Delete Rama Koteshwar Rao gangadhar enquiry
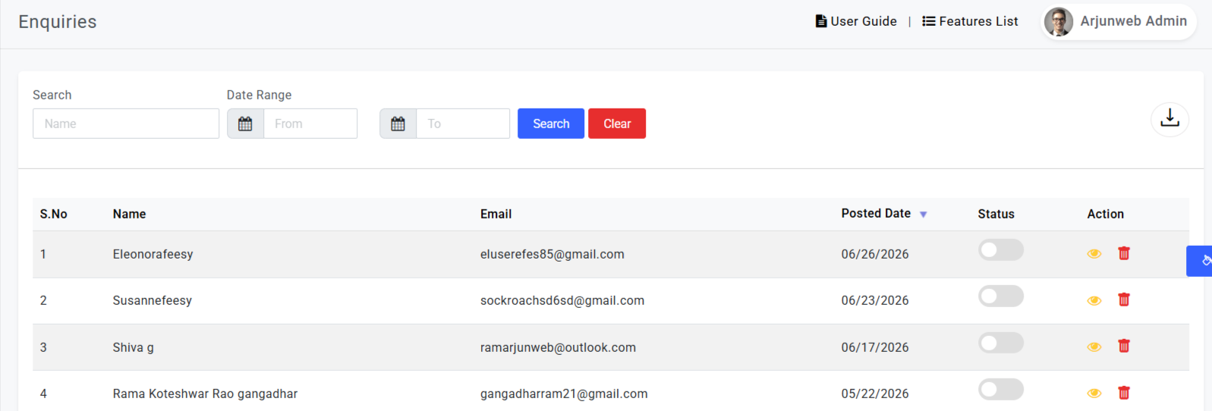The width and height of the screenshot is (1212, 411). [x=1124, y=393]
